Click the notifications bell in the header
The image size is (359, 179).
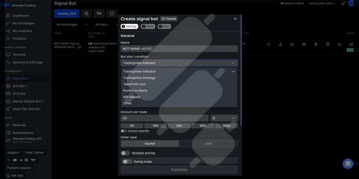tap(343, 3)
